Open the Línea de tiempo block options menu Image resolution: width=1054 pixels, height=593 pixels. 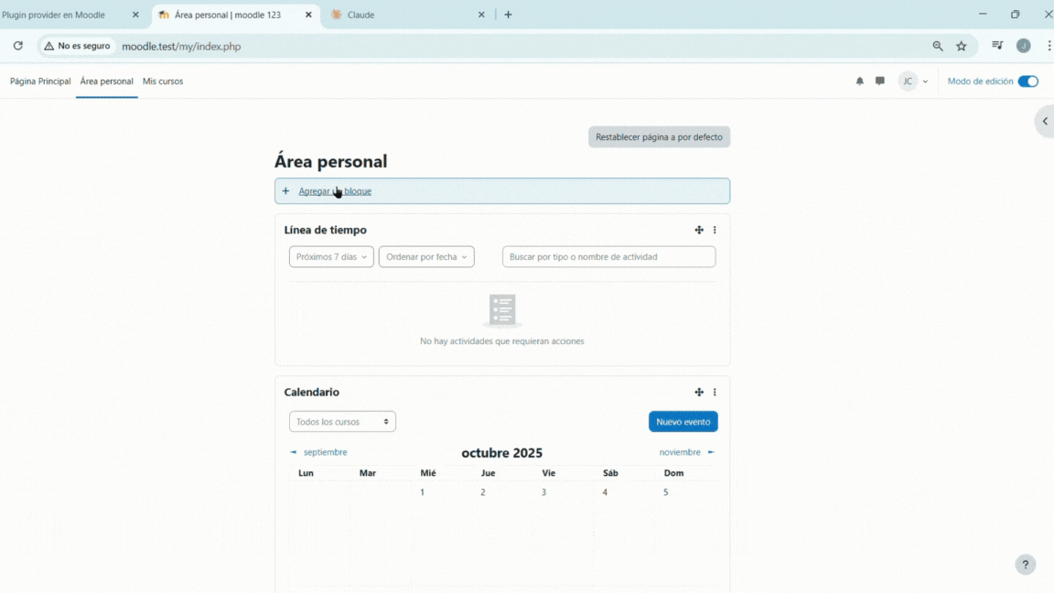pyautogui.click(x=715, y=230)
